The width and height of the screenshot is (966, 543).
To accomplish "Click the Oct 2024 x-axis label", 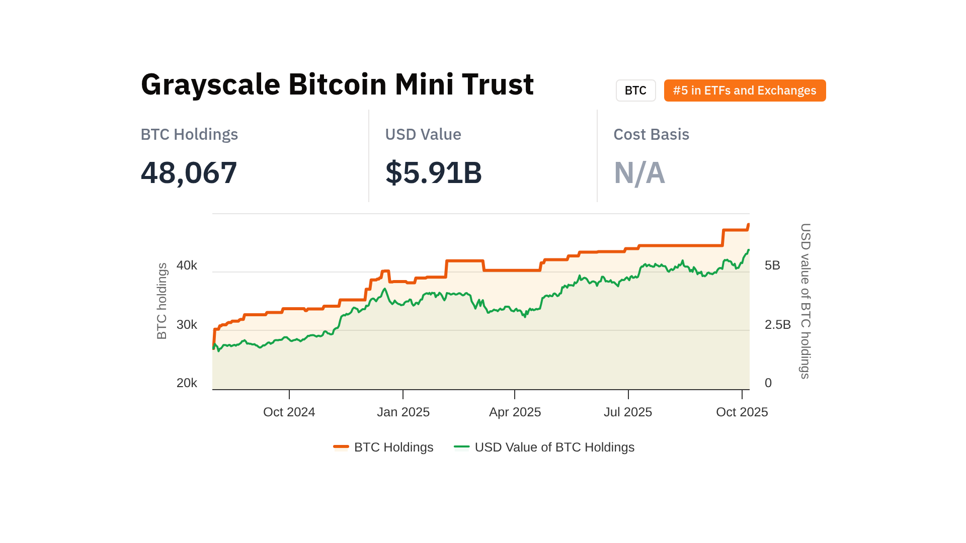I will 289,412.
